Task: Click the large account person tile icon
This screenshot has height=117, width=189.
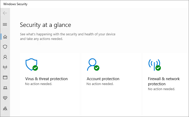Action: [x=92, y=65]
